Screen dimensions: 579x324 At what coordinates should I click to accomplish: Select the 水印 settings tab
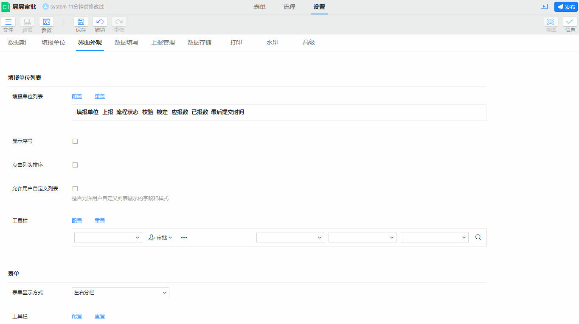[272, 43]
